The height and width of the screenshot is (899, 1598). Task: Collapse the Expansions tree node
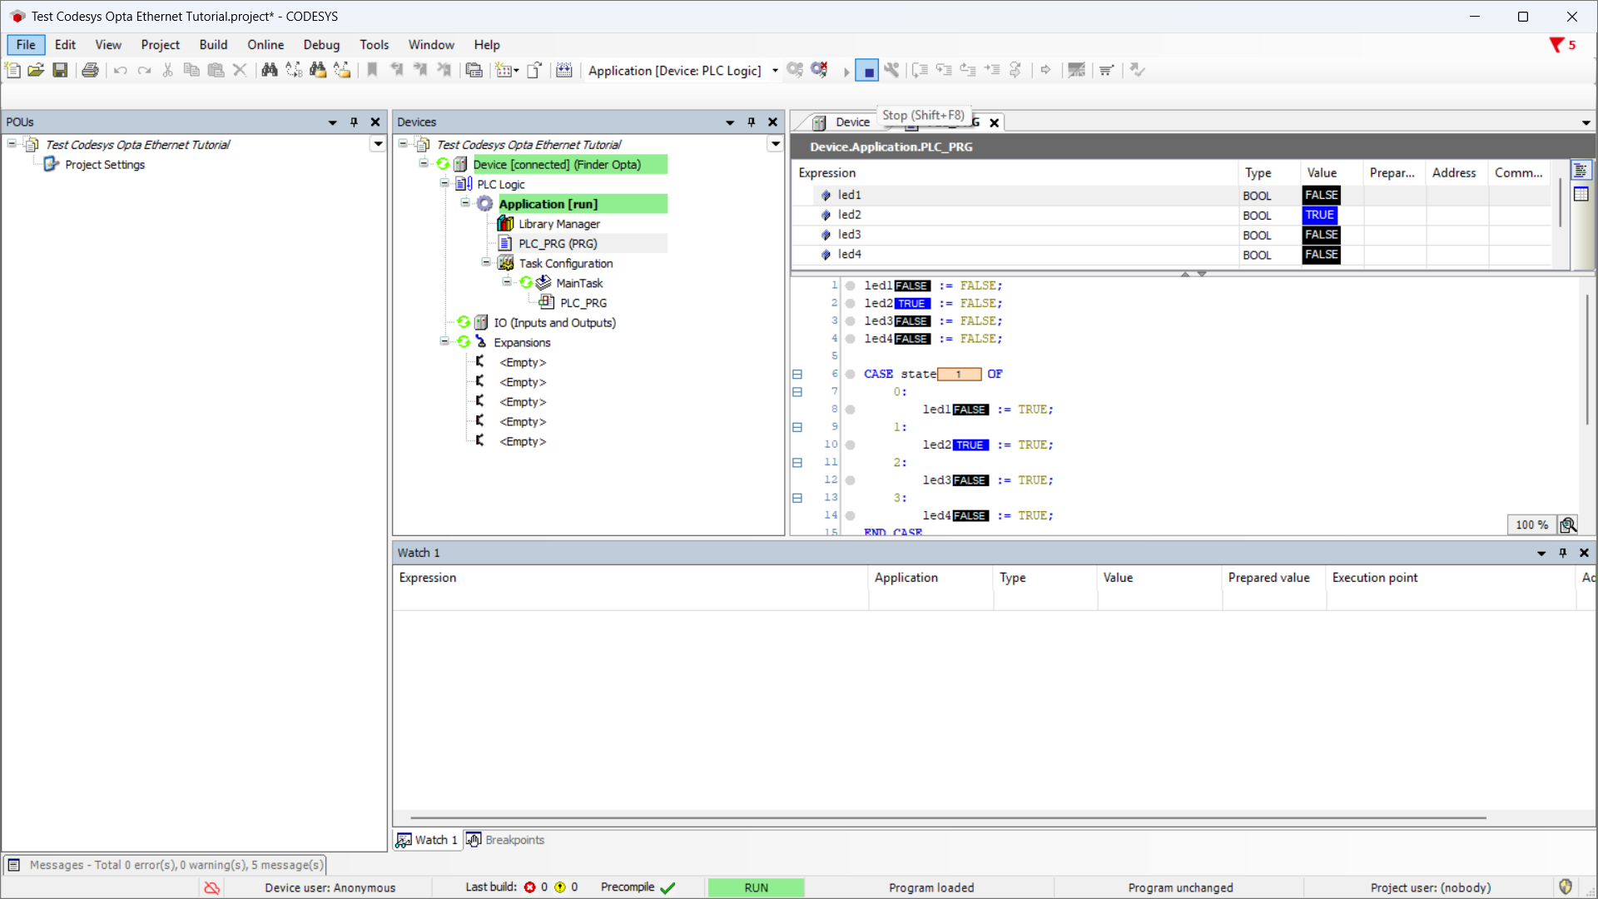click(x=444, y=342)
